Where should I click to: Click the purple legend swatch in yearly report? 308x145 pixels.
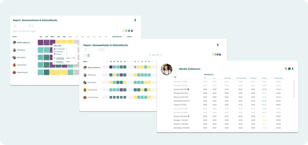(x=132, y=31)
